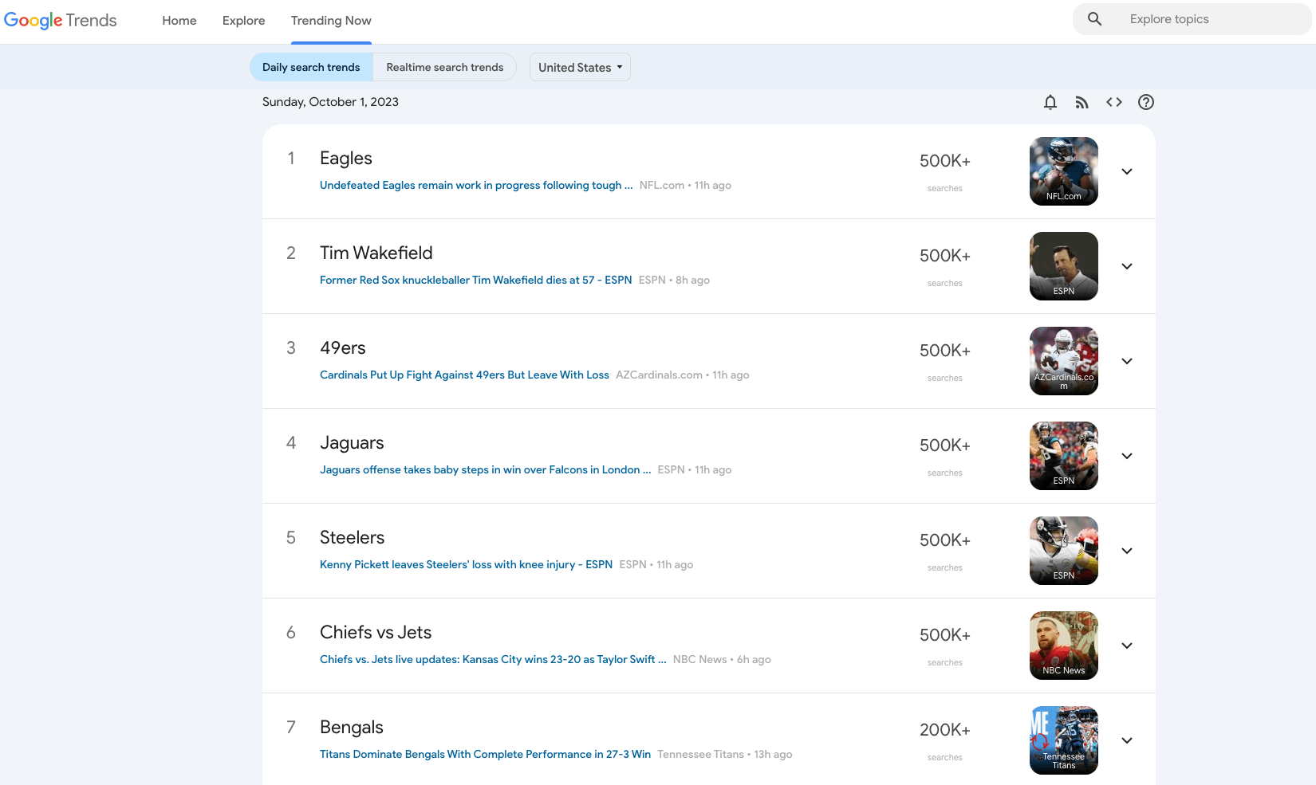
Task: Click the notification bell icon
Action: tap(1050, 102)
